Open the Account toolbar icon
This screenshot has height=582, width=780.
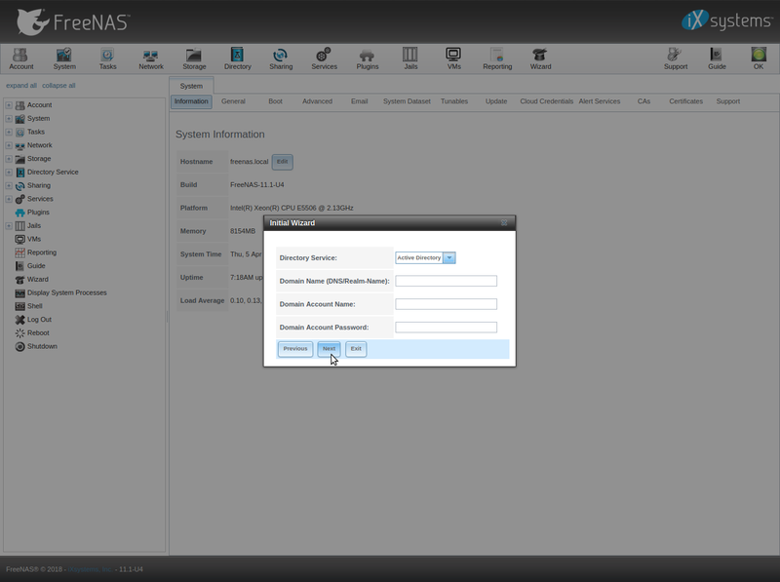pos(20,58)
